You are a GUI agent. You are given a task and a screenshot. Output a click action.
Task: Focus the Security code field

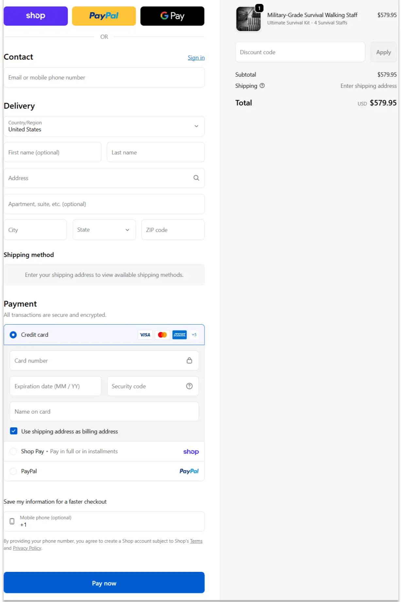153,386
